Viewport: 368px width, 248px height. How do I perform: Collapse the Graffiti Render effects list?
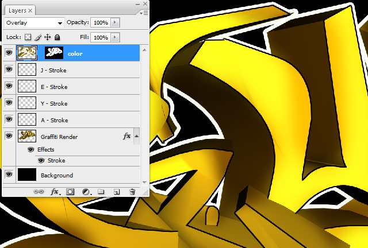pyautogui.click(x=137, y=136)
